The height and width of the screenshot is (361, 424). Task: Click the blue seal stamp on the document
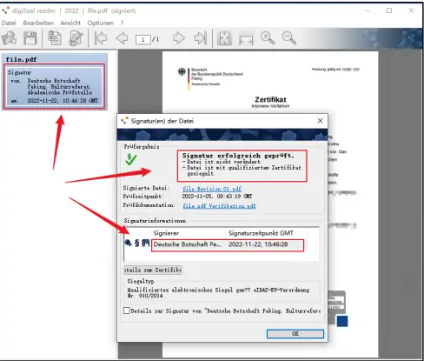tap(342, 321)
